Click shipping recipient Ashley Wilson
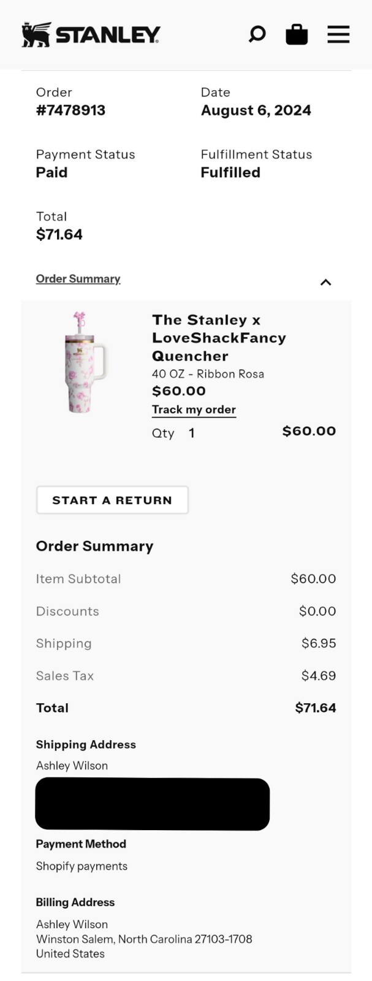Screen dimensions: 372x981 72,765
